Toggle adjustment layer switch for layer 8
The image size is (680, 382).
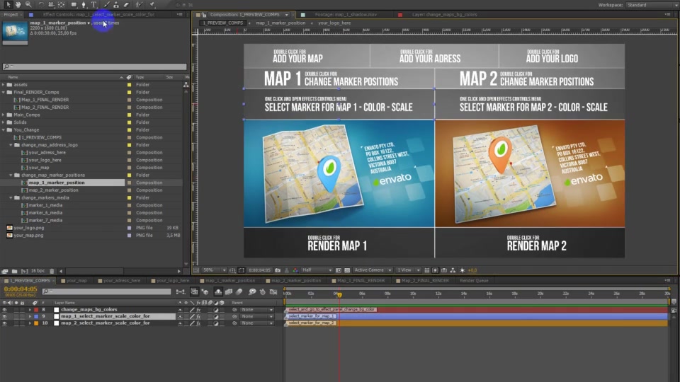(216, 310)
